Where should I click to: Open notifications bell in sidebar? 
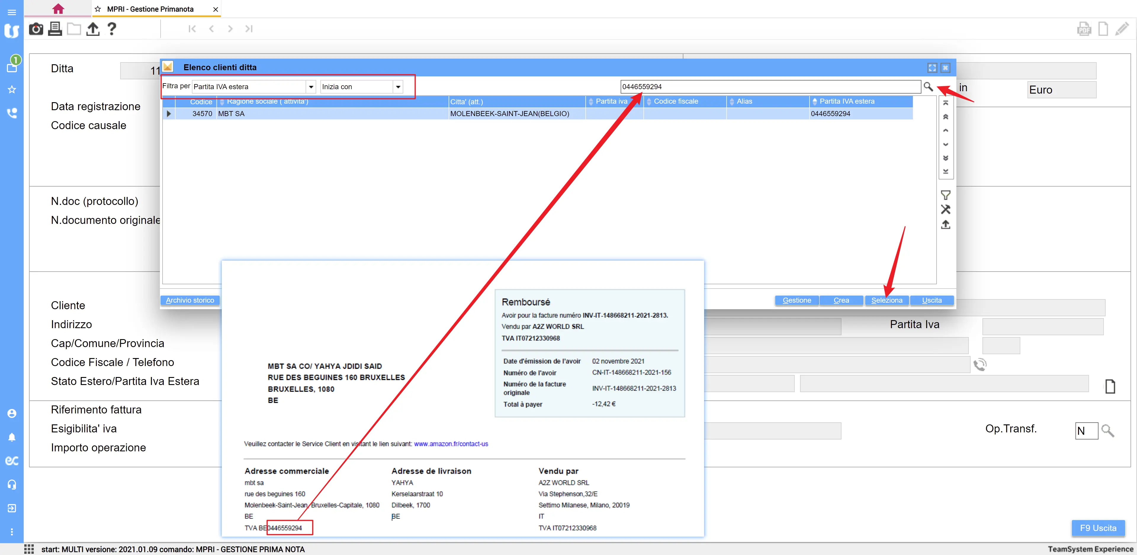pyautogui.click(x=12, y=437)
